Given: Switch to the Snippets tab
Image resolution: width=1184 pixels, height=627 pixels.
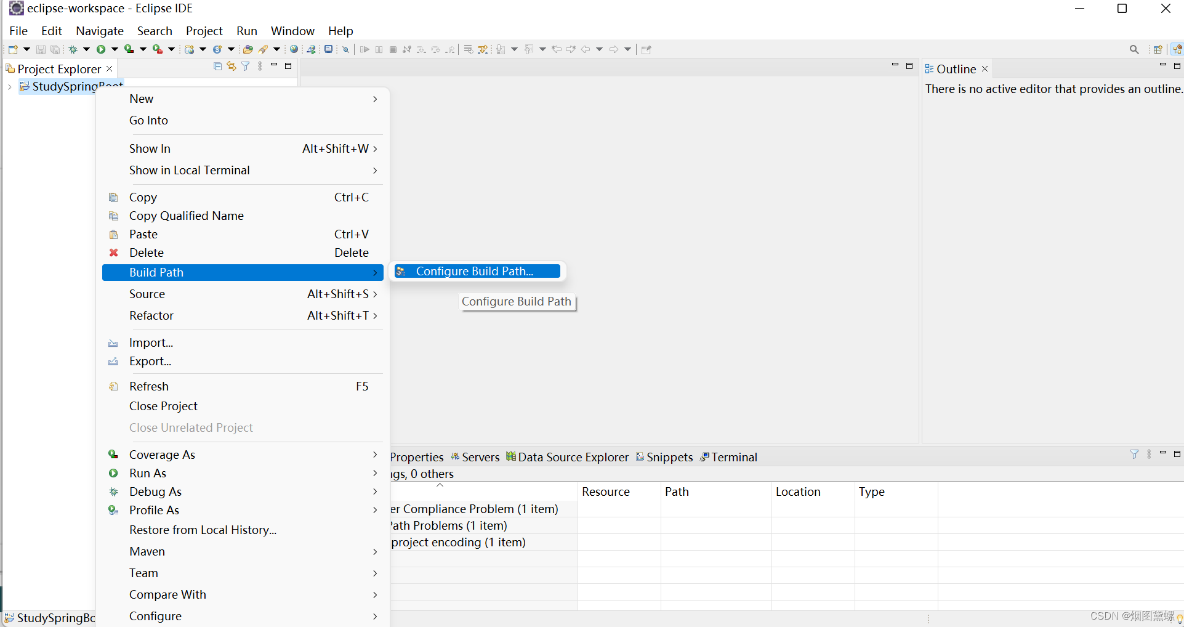Looking at the screenshot, I should point(664,457).
